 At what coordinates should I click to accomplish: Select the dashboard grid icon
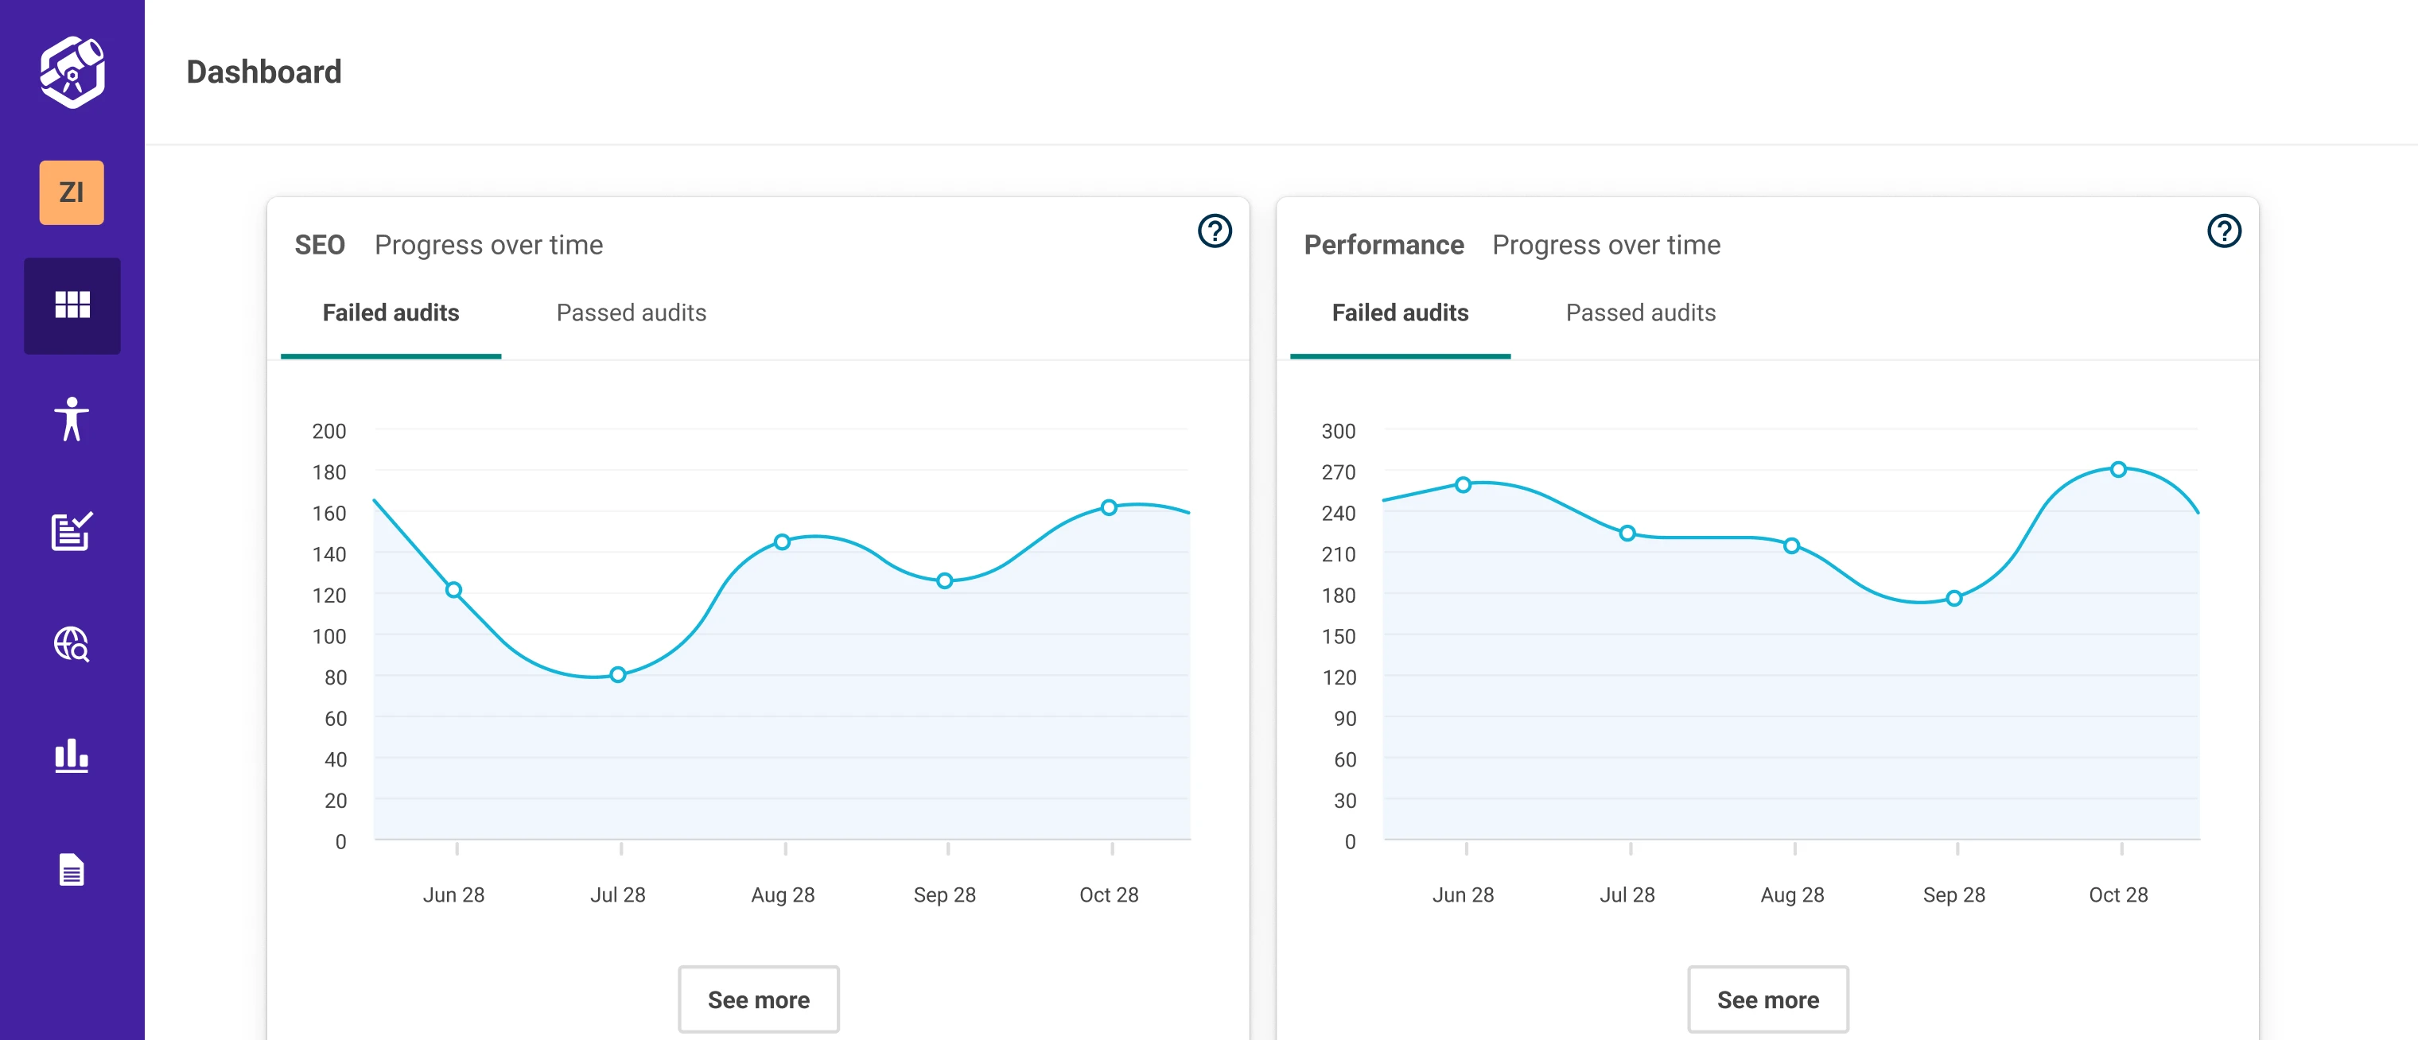point(72,305)
